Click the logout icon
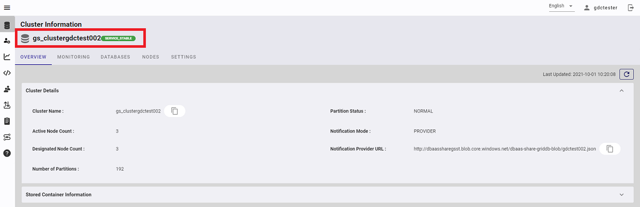 [631, 8]
